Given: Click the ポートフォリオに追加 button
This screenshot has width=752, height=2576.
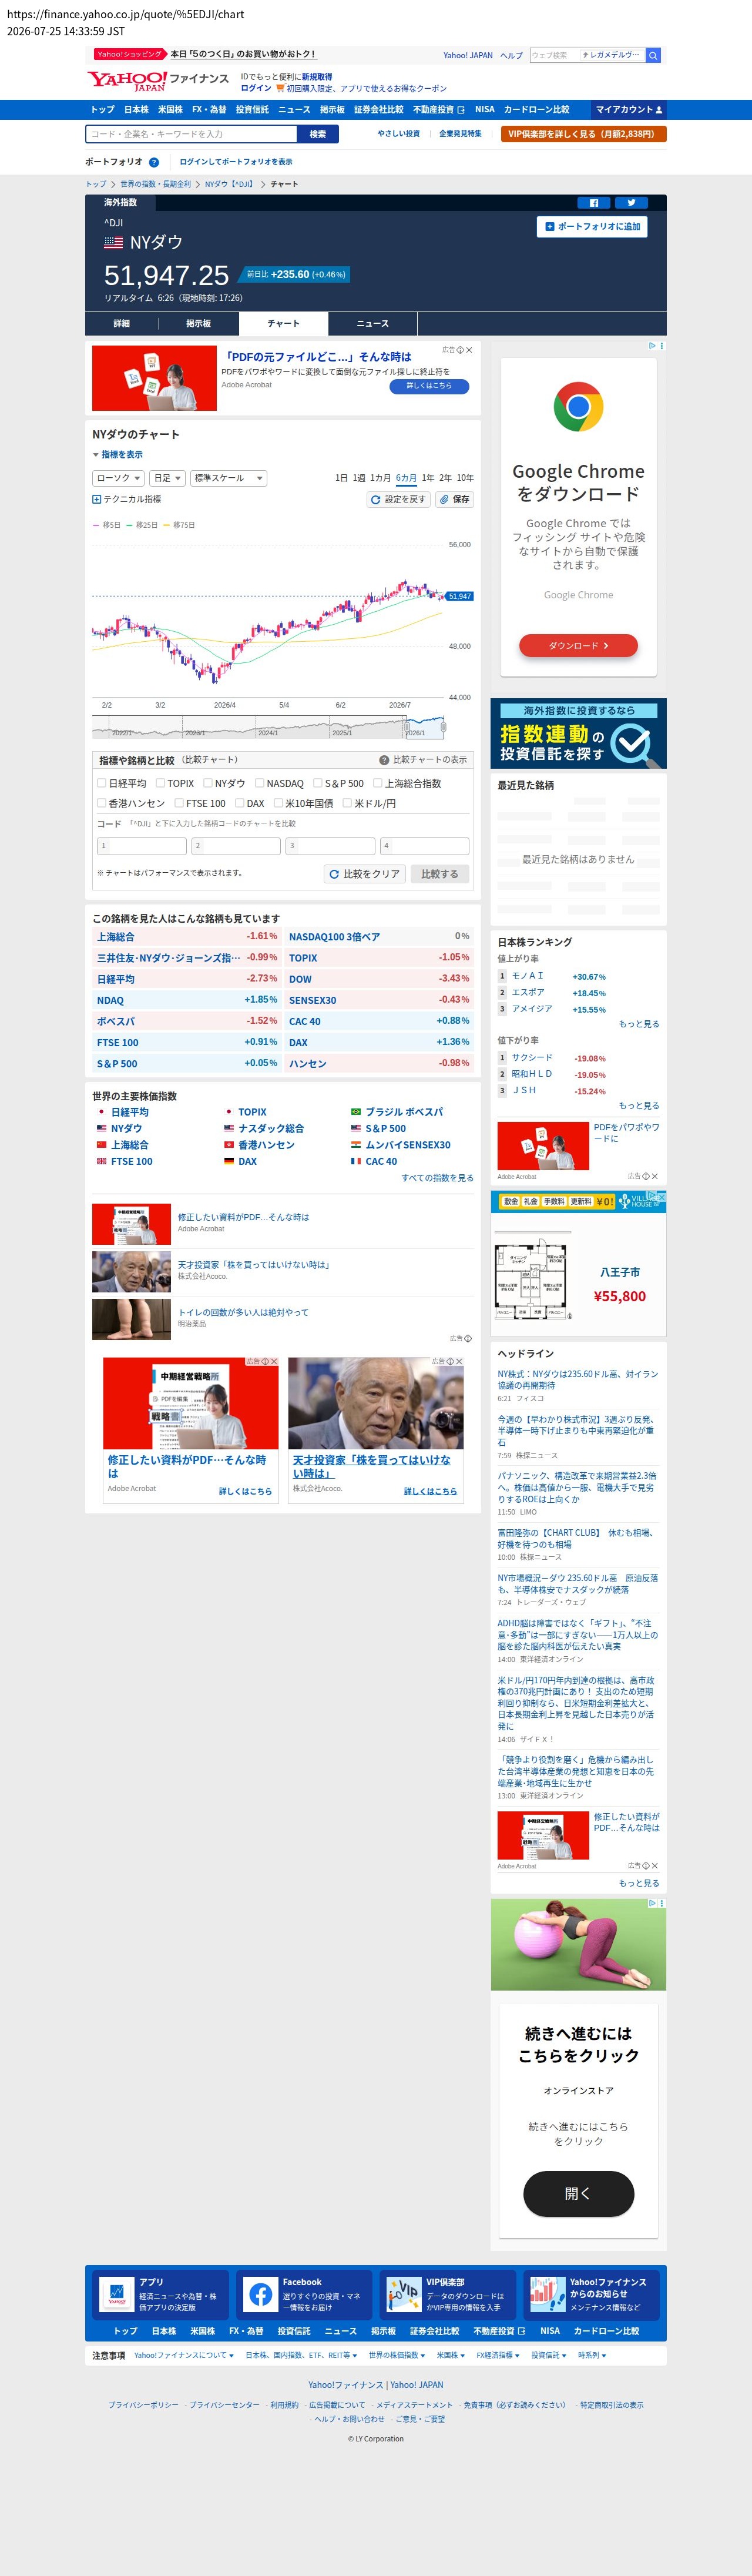Looking at the screenshot, I should (x=592, y=227).
